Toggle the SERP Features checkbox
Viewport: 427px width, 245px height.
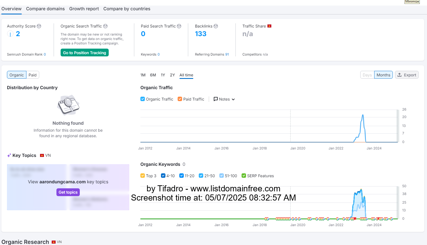(244, 176)
